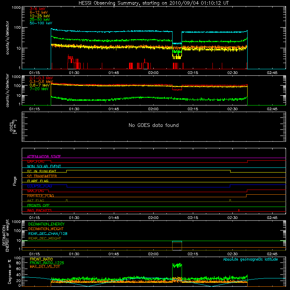The width and height of the screenshot is (290, 290).
Task: Select the 12-25 keV legend label
Action: 40,16
